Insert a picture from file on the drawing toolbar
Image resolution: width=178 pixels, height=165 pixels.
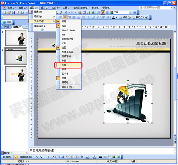click(76, 157)
